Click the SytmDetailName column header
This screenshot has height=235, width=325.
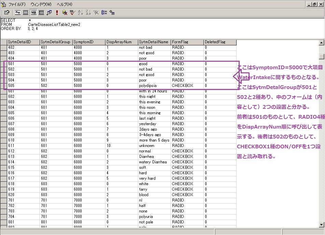[x=154, y=42]
